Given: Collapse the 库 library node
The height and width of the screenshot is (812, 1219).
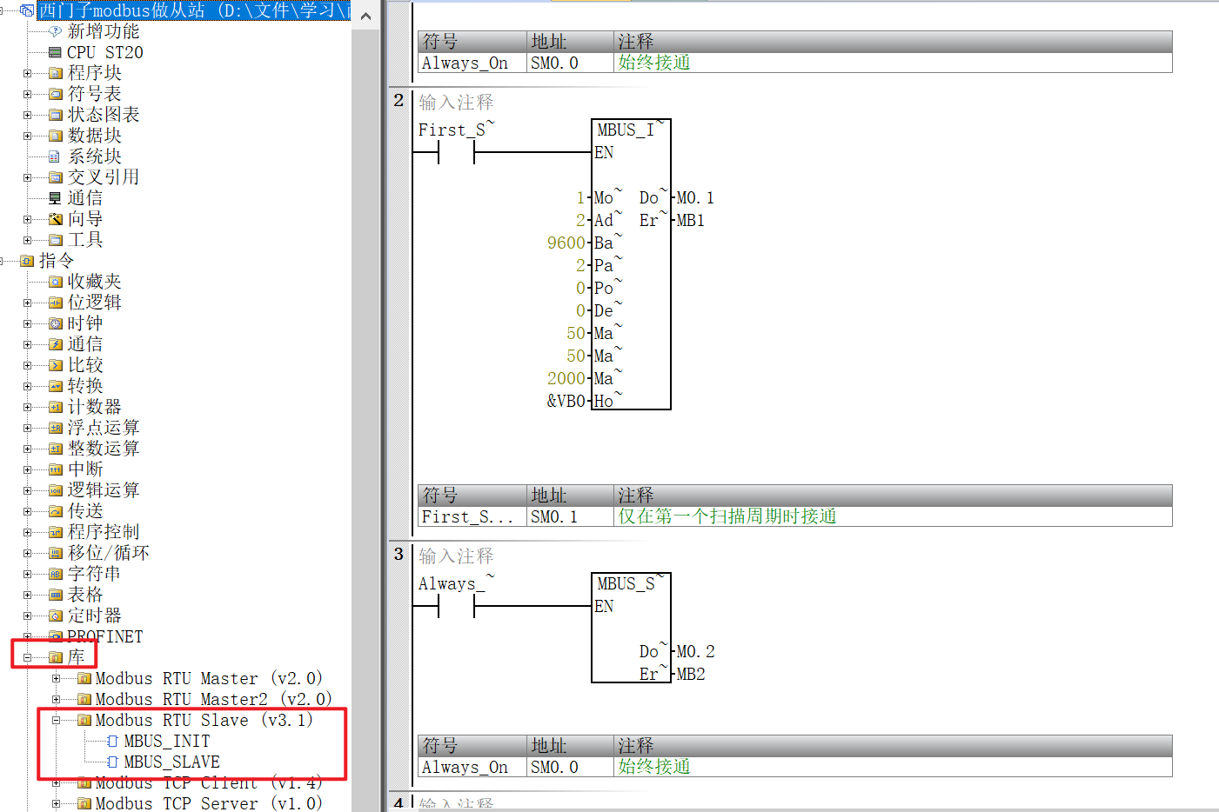Looking at the screenshot, I should pyautogui.click(x=28, y=658).
